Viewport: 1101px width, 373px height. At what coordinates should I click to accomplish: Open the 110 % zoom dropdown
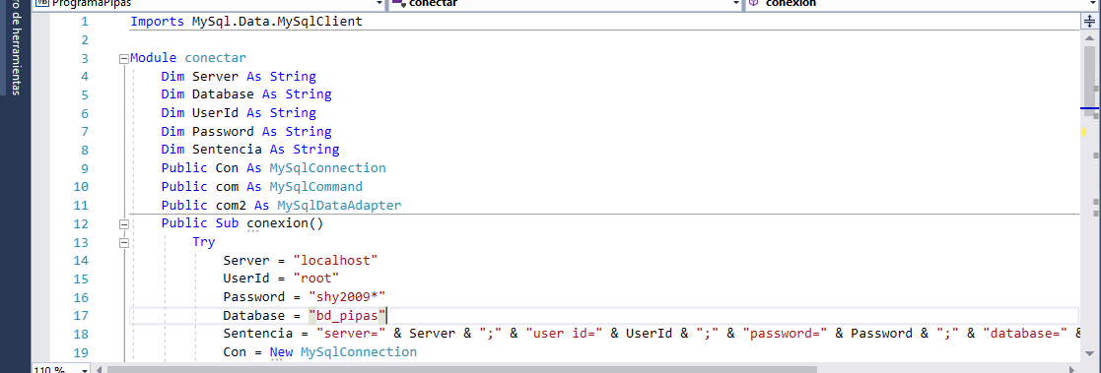tap(86, 369)
